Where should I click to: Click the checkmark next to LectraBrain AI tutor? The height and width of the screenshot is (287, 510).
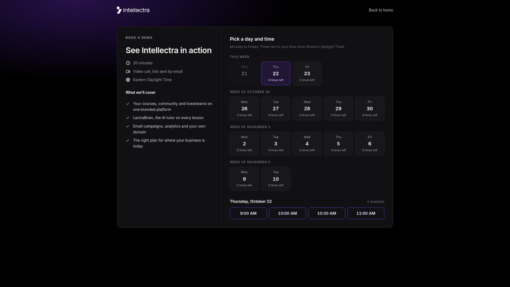coord(128,118)
